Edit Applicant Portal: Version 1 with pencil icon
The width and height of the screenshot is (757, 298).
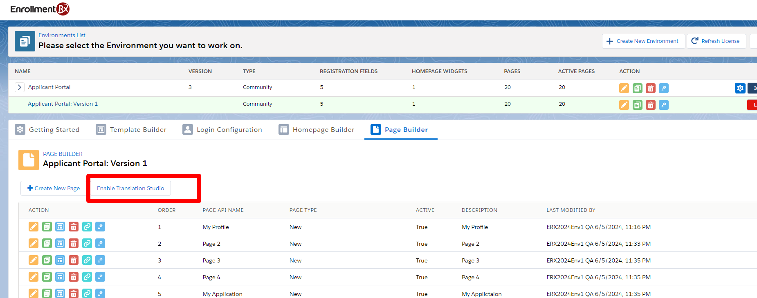pyautogui.click(x=624, y=105)
